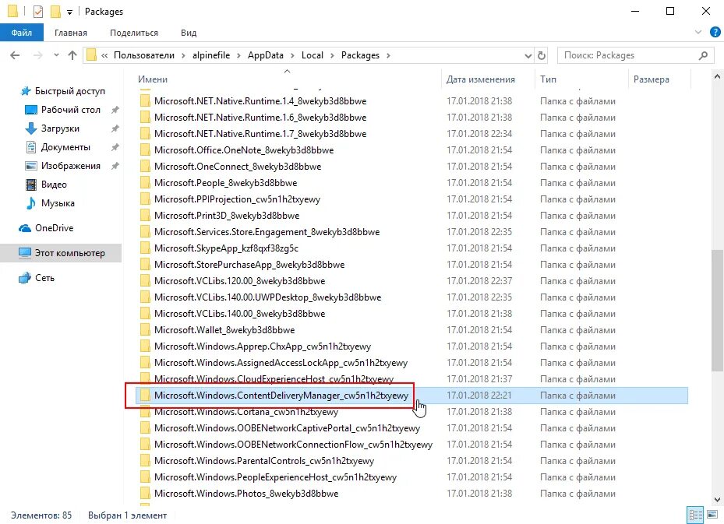Sort by the Имени column header
This screenshot has height=524, width=724.
[153, 79]
